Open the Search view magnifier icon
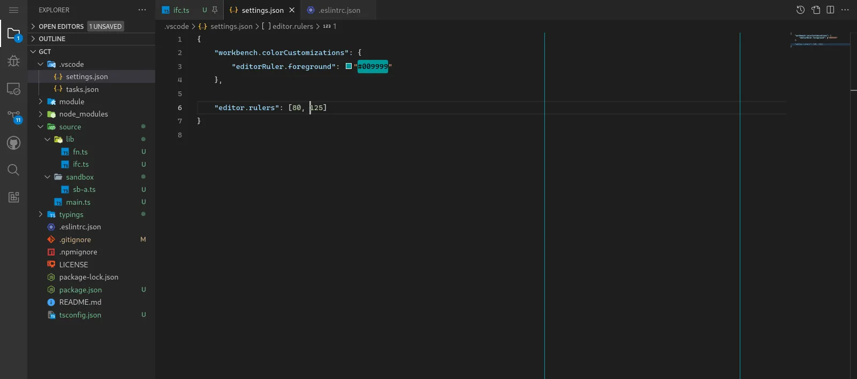The width and height of the screenshot is (857, 379). click(x=13, y=170)
